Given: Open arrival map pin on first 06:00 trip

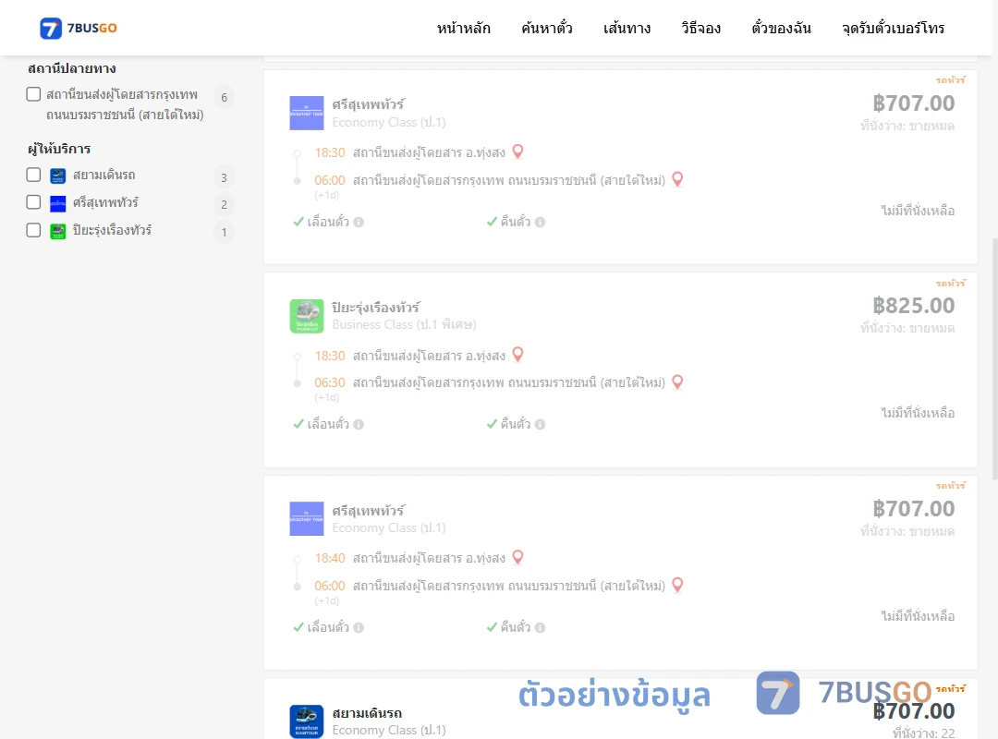Looking at the screenshot, I should [678, 179].
